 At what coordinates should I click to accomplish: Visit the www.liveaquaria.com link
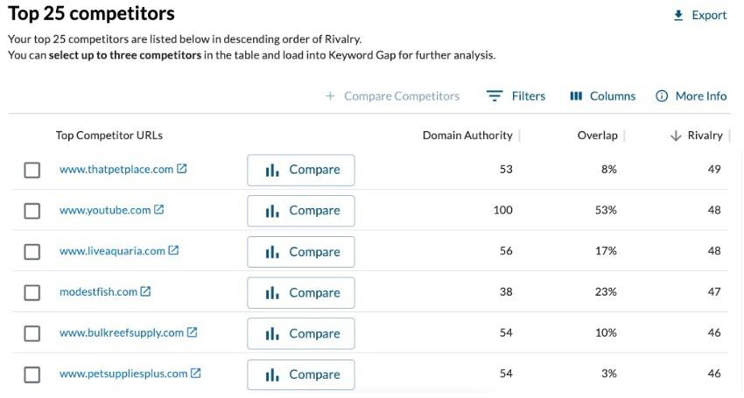112,251
